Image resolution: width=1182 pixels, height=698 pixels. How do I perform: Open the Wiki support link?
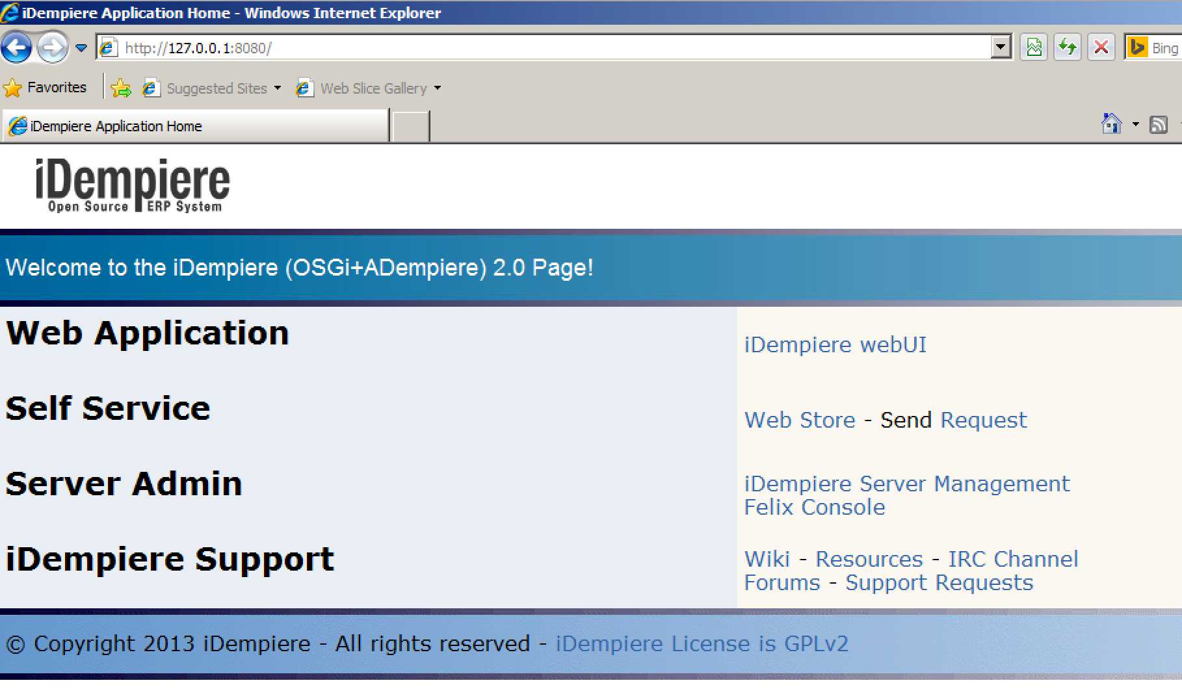pyautogui.click(x=767, y=559)
